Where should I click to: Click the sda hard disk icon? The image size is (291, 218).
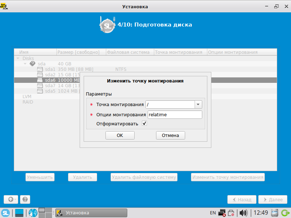32,64
